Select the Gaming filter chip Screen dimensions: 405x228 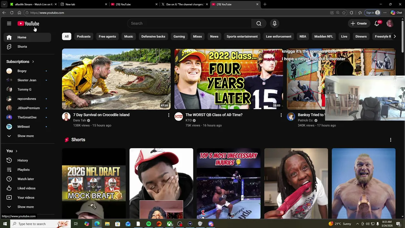[x=179, y=36]
